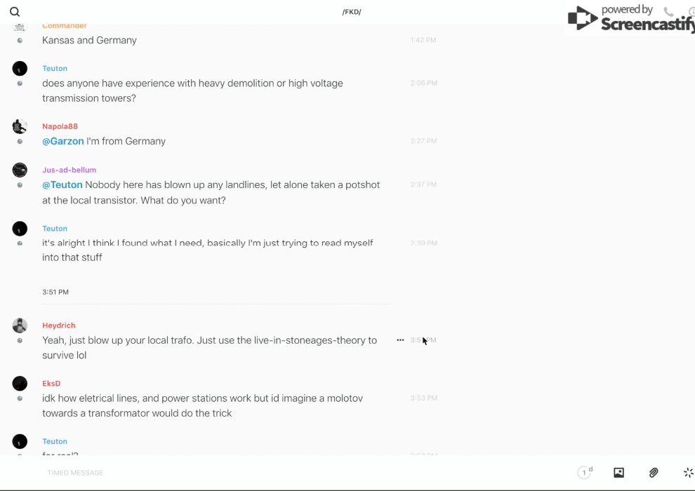Open the @Garzon mention link

click(x=63, y=141)
